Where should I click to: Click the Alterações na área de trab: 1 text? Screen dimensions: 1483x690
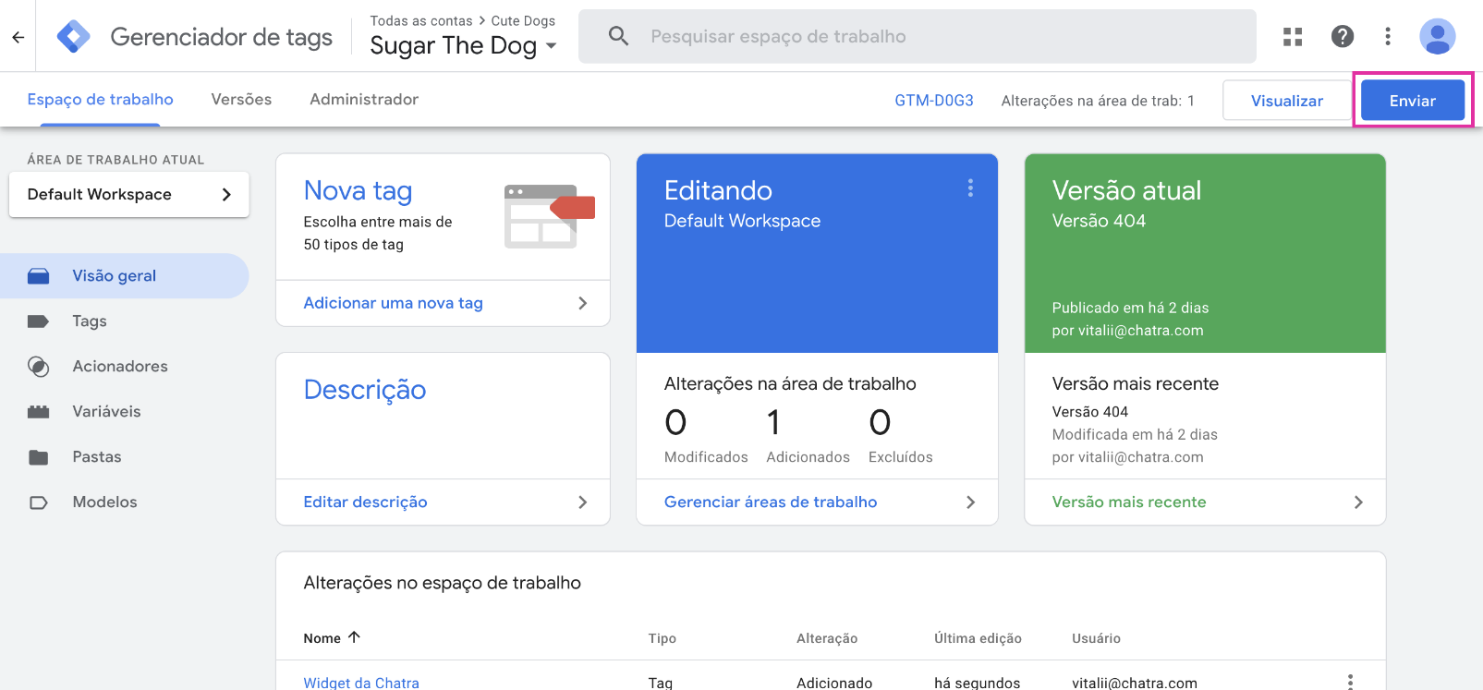point(1098,101)
